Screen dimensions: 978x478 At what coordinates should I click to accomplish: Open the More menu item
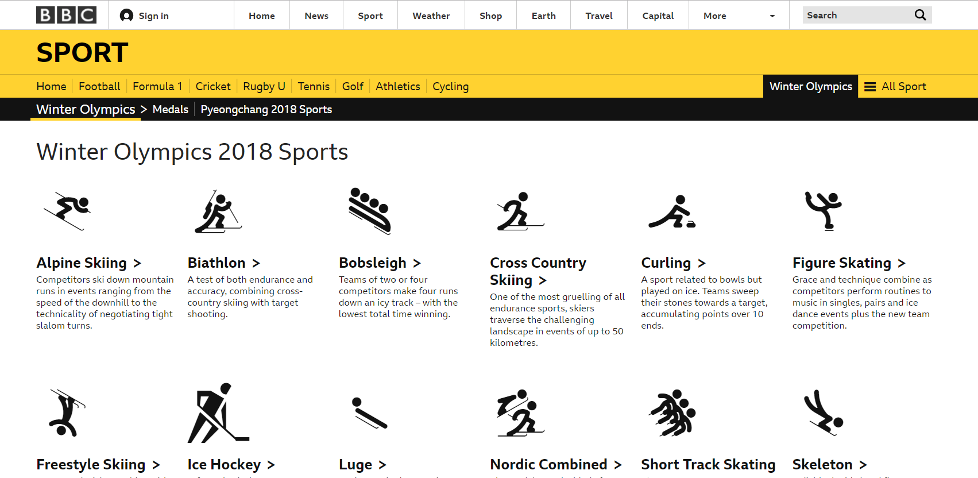click(x=715, y=16)
